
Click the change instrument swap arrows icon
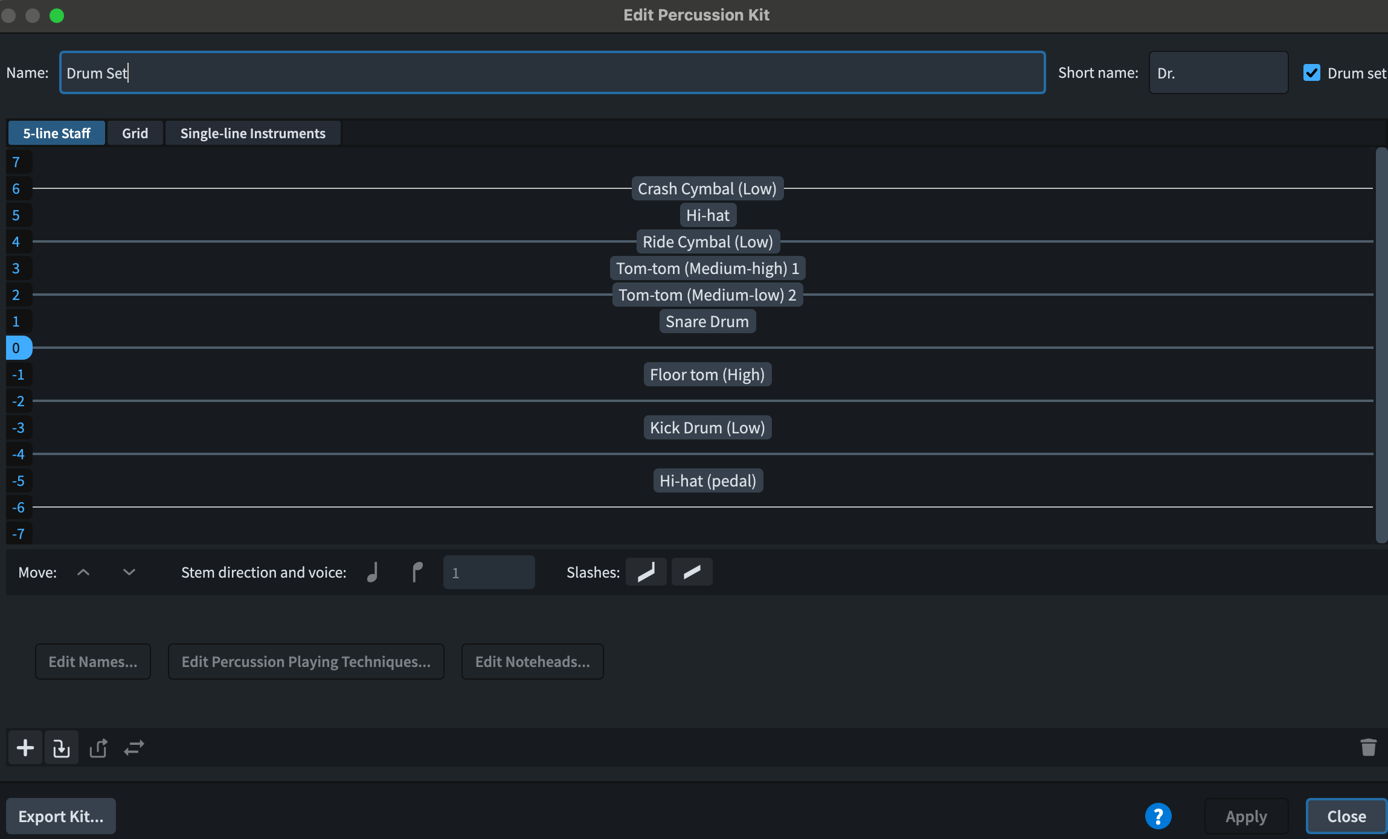click(133, 748)
